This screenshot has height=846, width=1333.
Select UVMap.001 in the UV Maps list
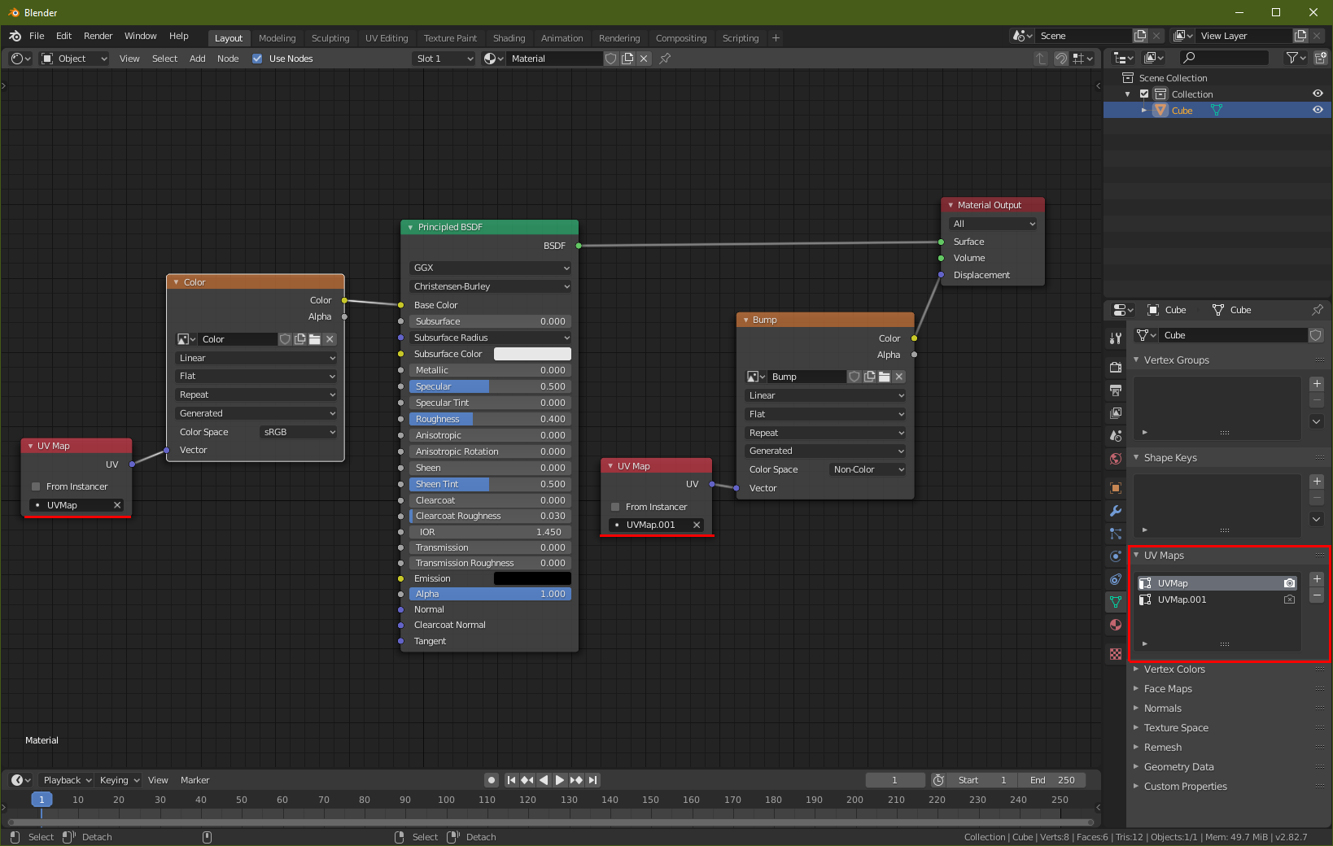coord(1217,600)
